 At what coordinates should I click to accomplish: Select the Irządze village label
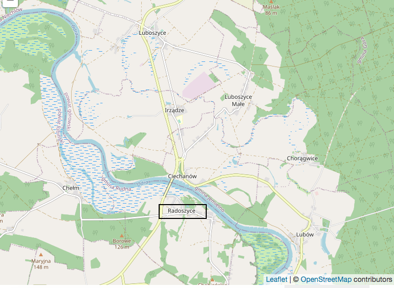174,110
